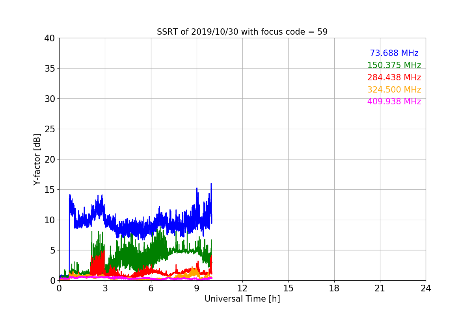
Task: Click the x-axis tick label '3'
Action: [x=105, y=288]
